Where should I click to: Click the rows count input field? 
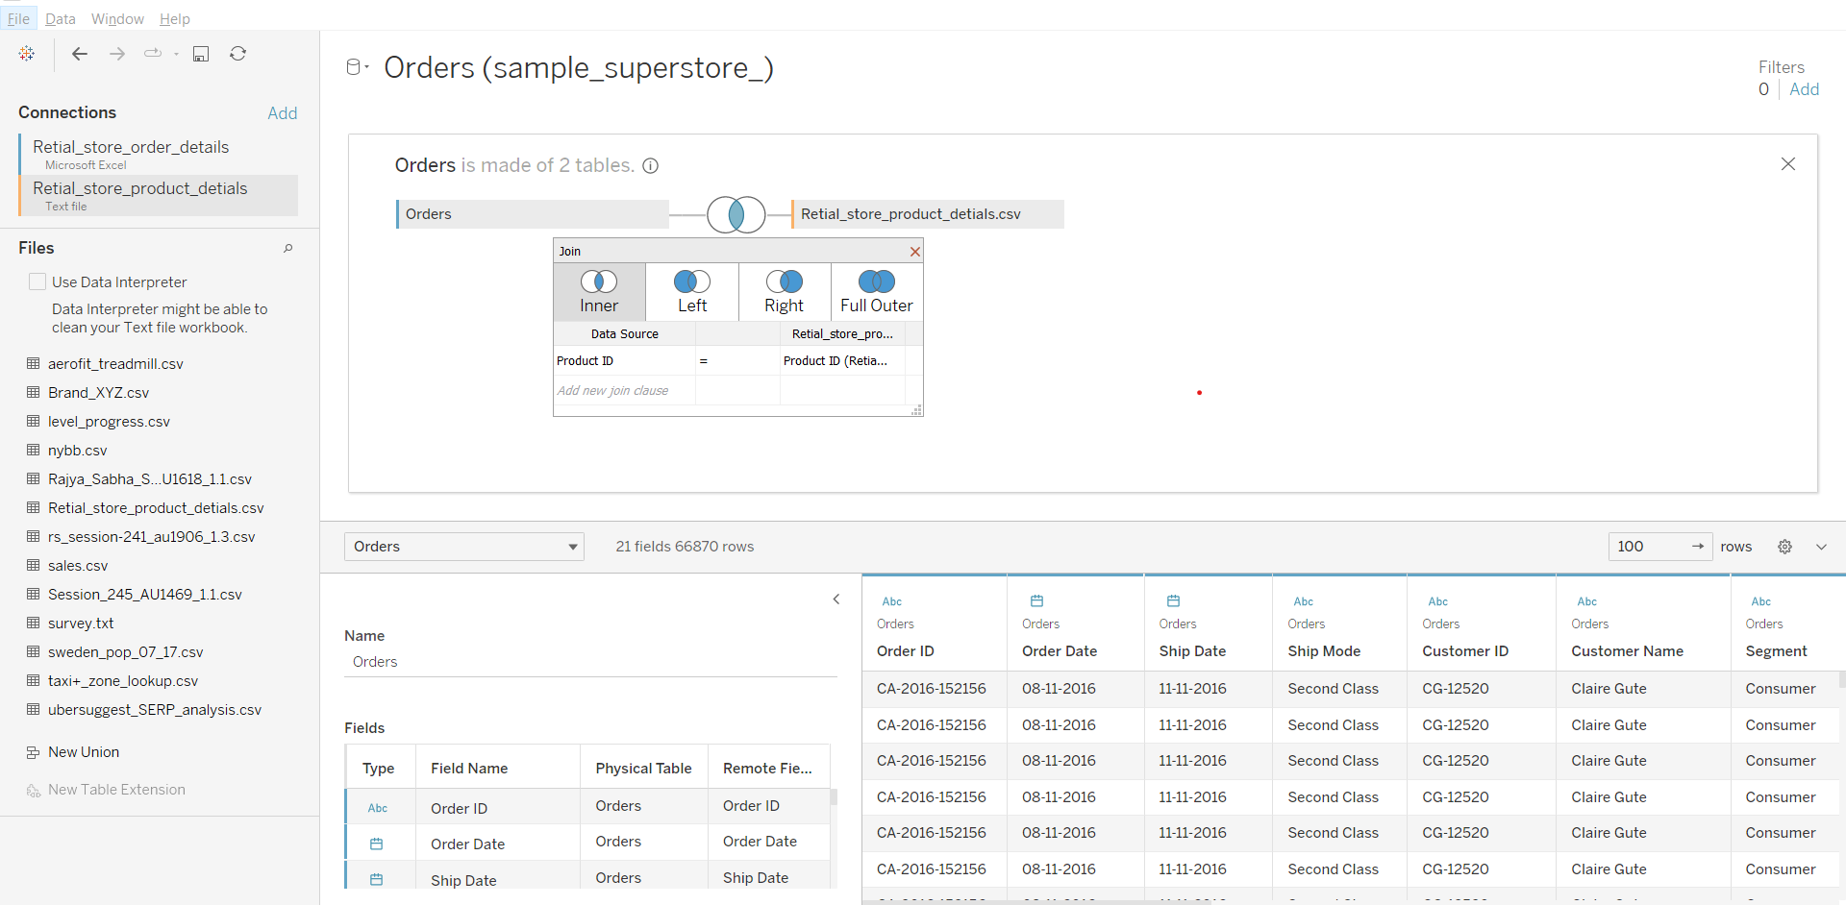click(x=1650, y=547)
